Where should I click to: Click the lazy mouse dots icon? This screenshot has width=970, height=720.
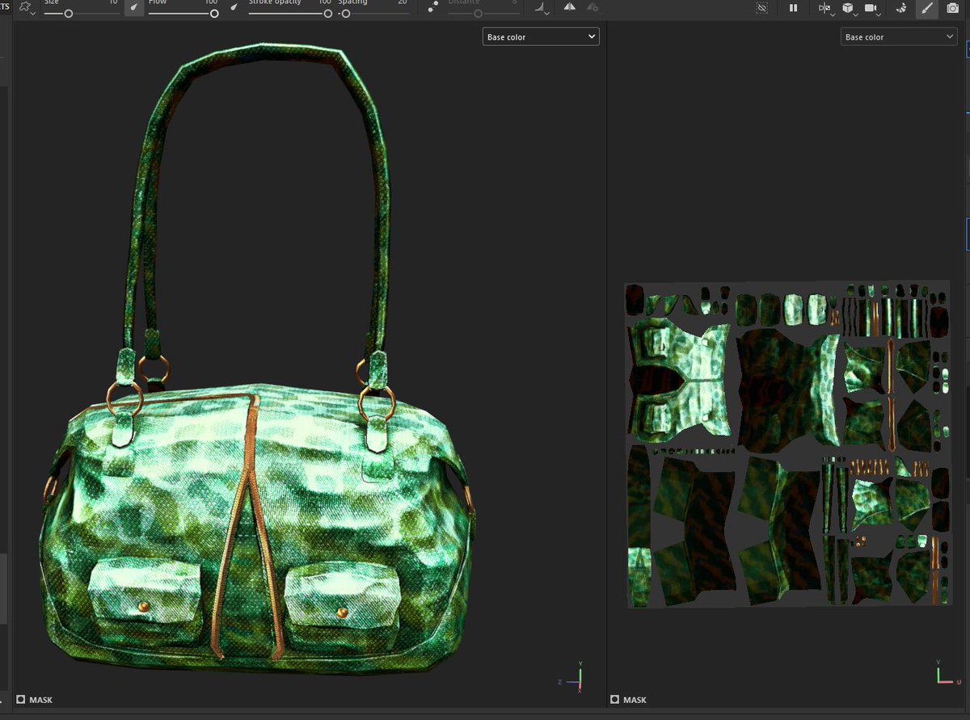pyautogui.click(x=434, y=7)
